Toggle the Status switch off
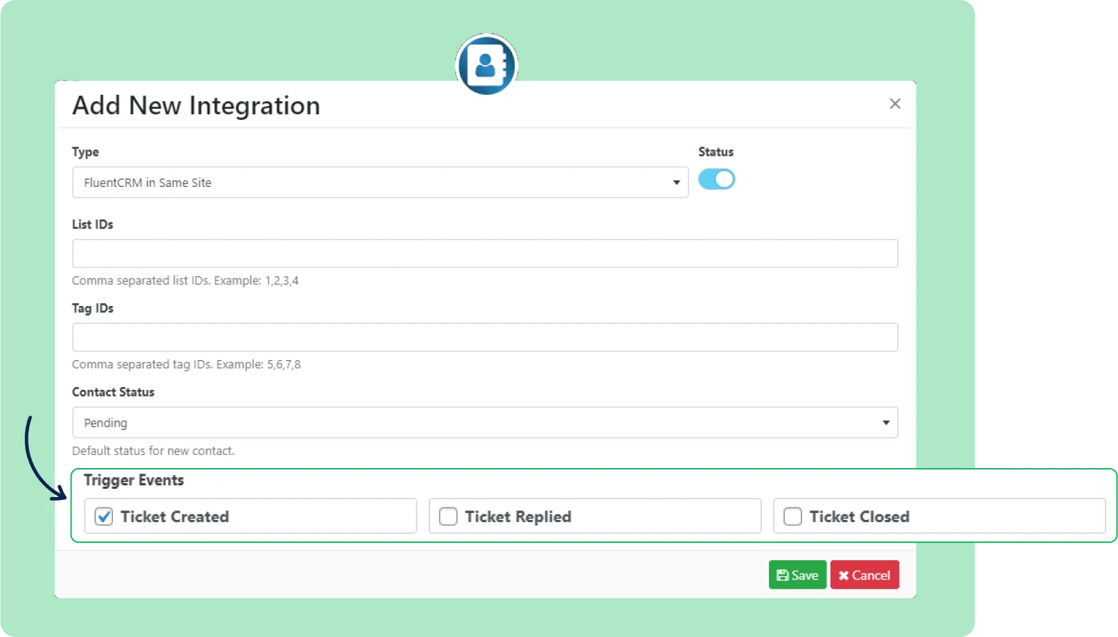Viewport: 1118px width, 637px height. pyautogui.click(x=716, y=179)
